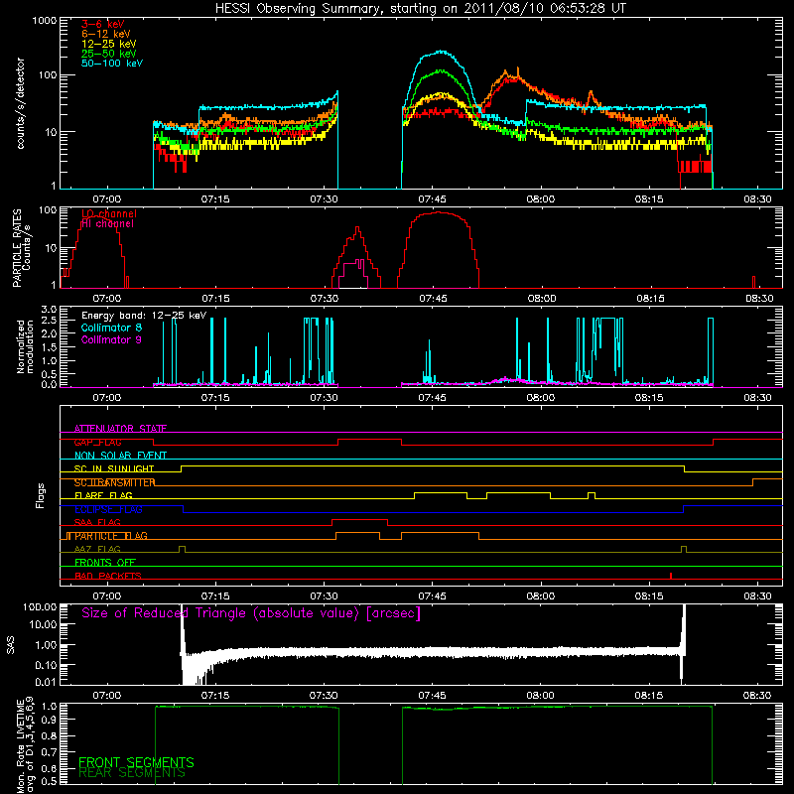Click the vertical Flags axis label

pos(41,495)
